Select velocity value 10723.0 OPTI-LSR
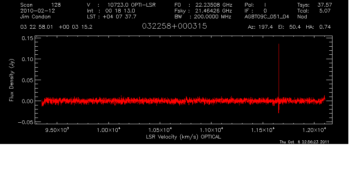The image size is (355, 180). click(x=131, y=5)
